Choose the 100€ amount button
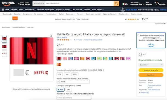 75,74
